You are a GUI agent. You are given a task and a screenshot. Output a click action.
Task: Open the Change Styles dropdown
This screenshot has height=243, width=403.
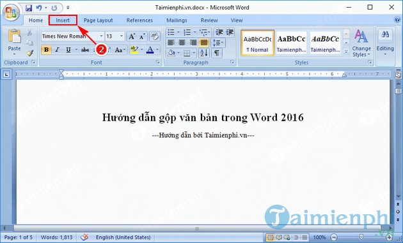click(361, 43)
